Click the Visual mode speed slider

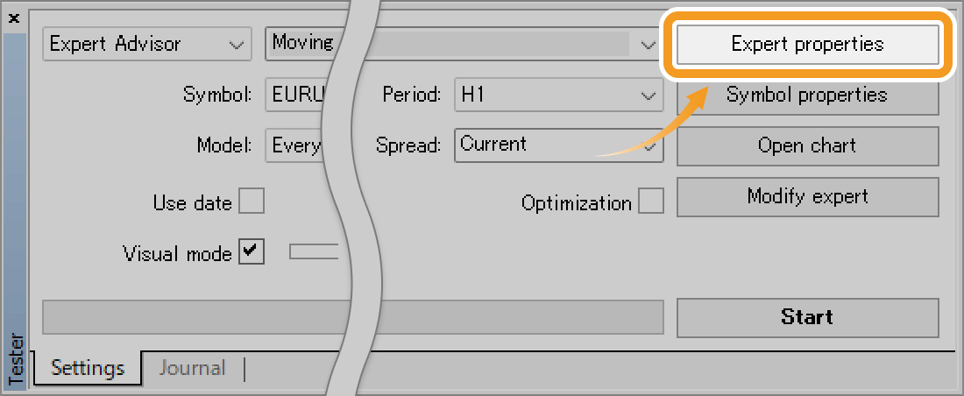point(314,252)
